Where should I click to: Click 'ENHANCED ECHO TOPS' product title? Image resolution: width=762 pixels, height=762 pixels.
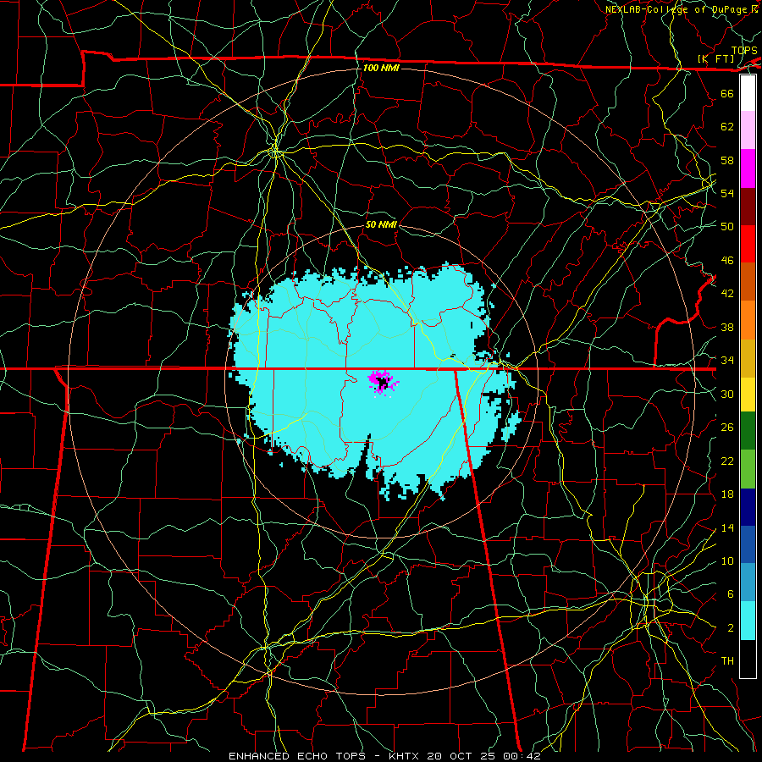tap(296, 756)
